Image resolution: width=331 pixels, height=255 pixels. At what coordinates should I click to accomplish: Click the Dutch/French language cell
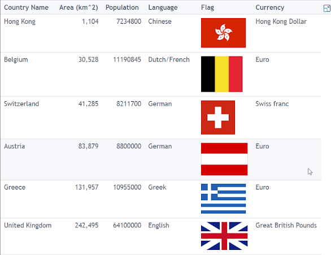169,59
